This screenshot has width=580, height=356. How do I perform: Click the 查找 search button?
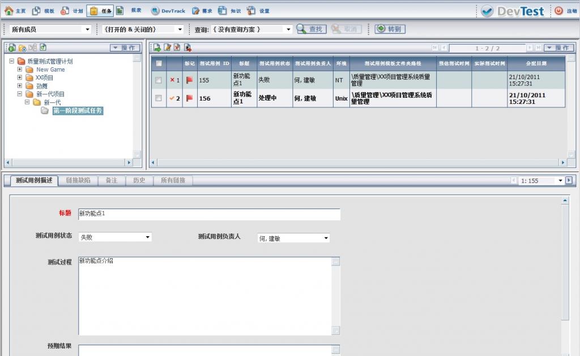(311, 29)
